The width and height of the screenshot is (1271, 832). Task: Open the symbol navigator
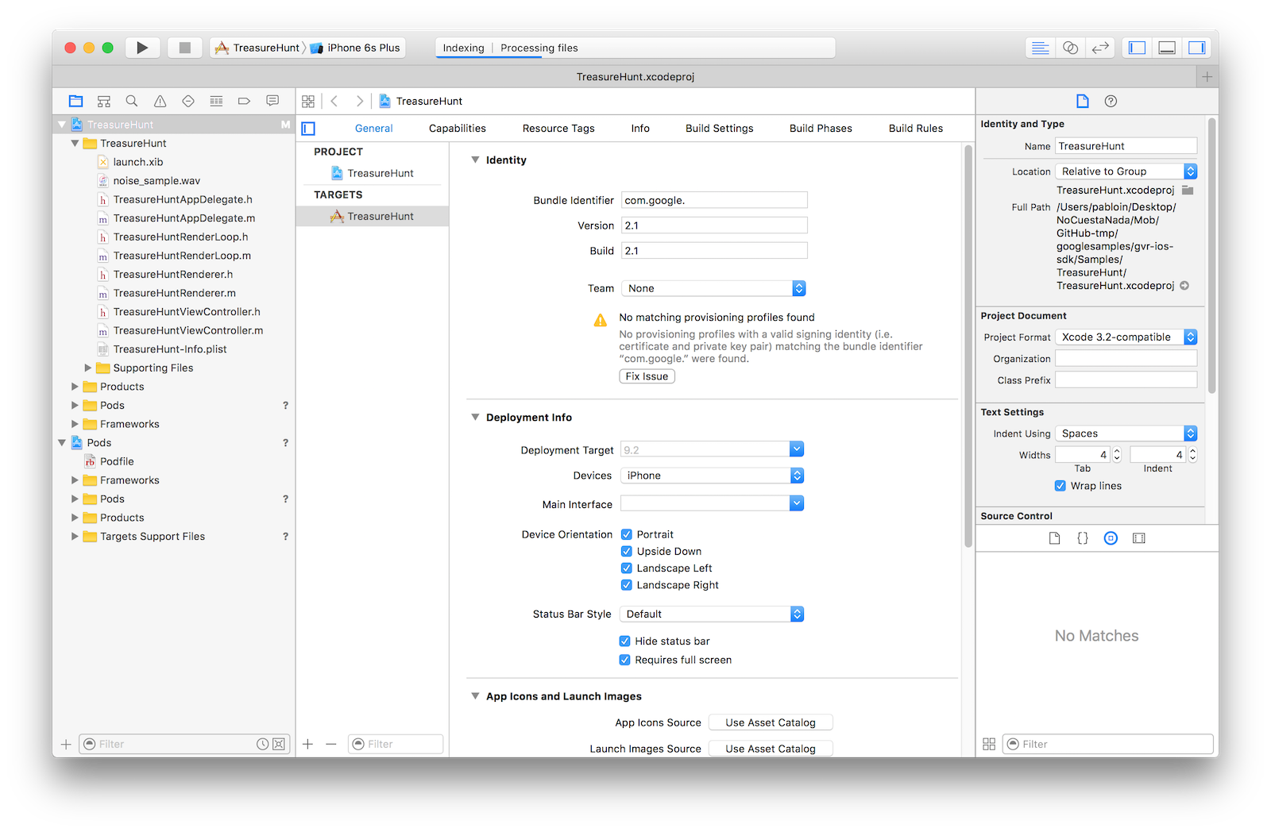click(x=104, y=101)
